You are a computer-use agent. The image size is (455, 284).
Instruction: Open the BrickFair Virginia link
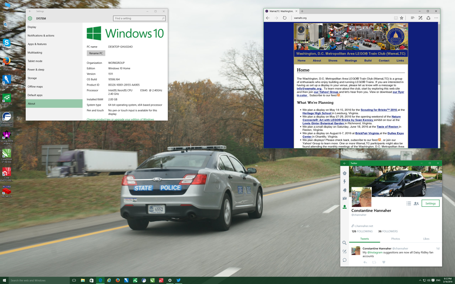pos(367,133)
